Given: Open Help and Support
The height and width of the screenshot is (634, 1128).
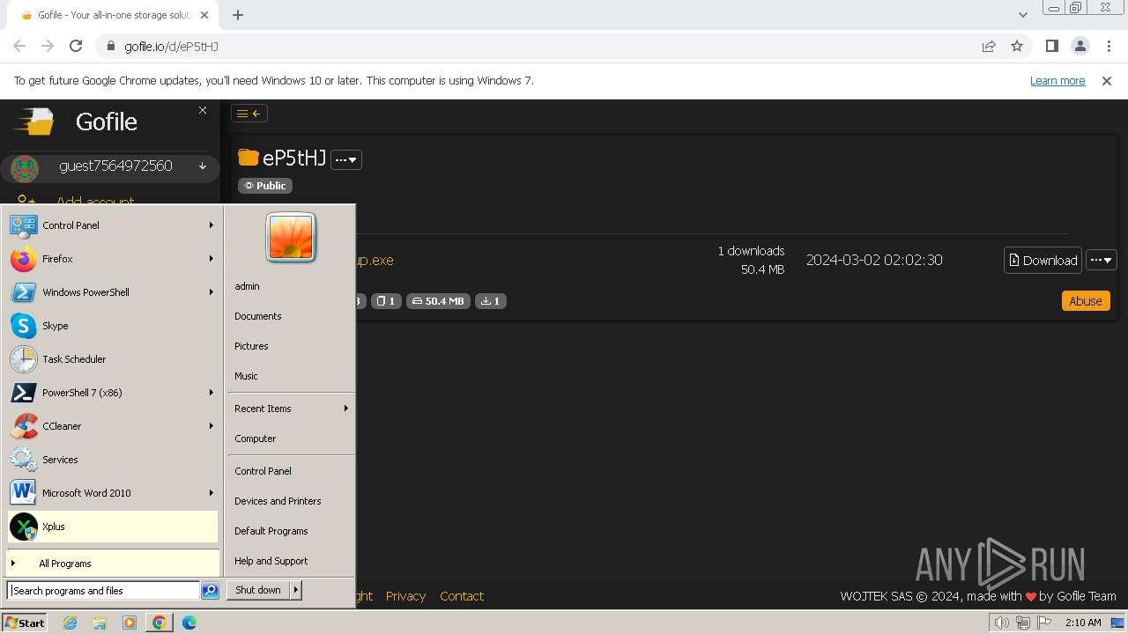Looking at the screenshot, I should pyautogui.click(x=291, y=561).
